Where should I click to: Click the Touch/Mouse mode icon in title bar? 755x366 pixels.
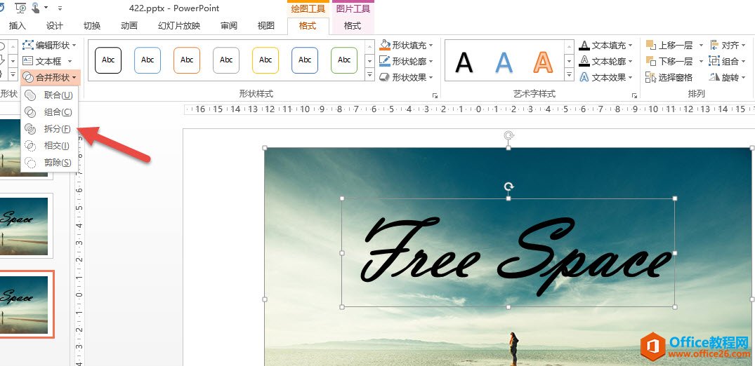[36, 7]
